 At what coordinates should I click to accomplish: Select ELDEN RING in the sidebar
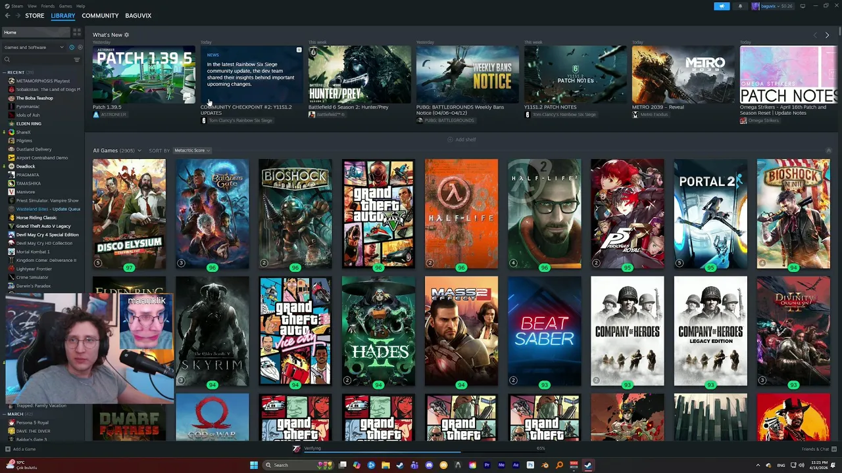[x=28, y=124]
